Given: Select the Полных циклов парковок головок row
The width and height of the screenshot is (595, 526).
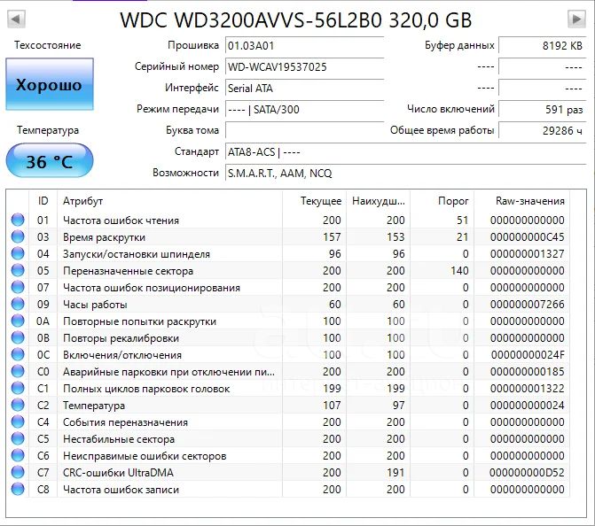Looking at the screenshot, I should [288, 388].
